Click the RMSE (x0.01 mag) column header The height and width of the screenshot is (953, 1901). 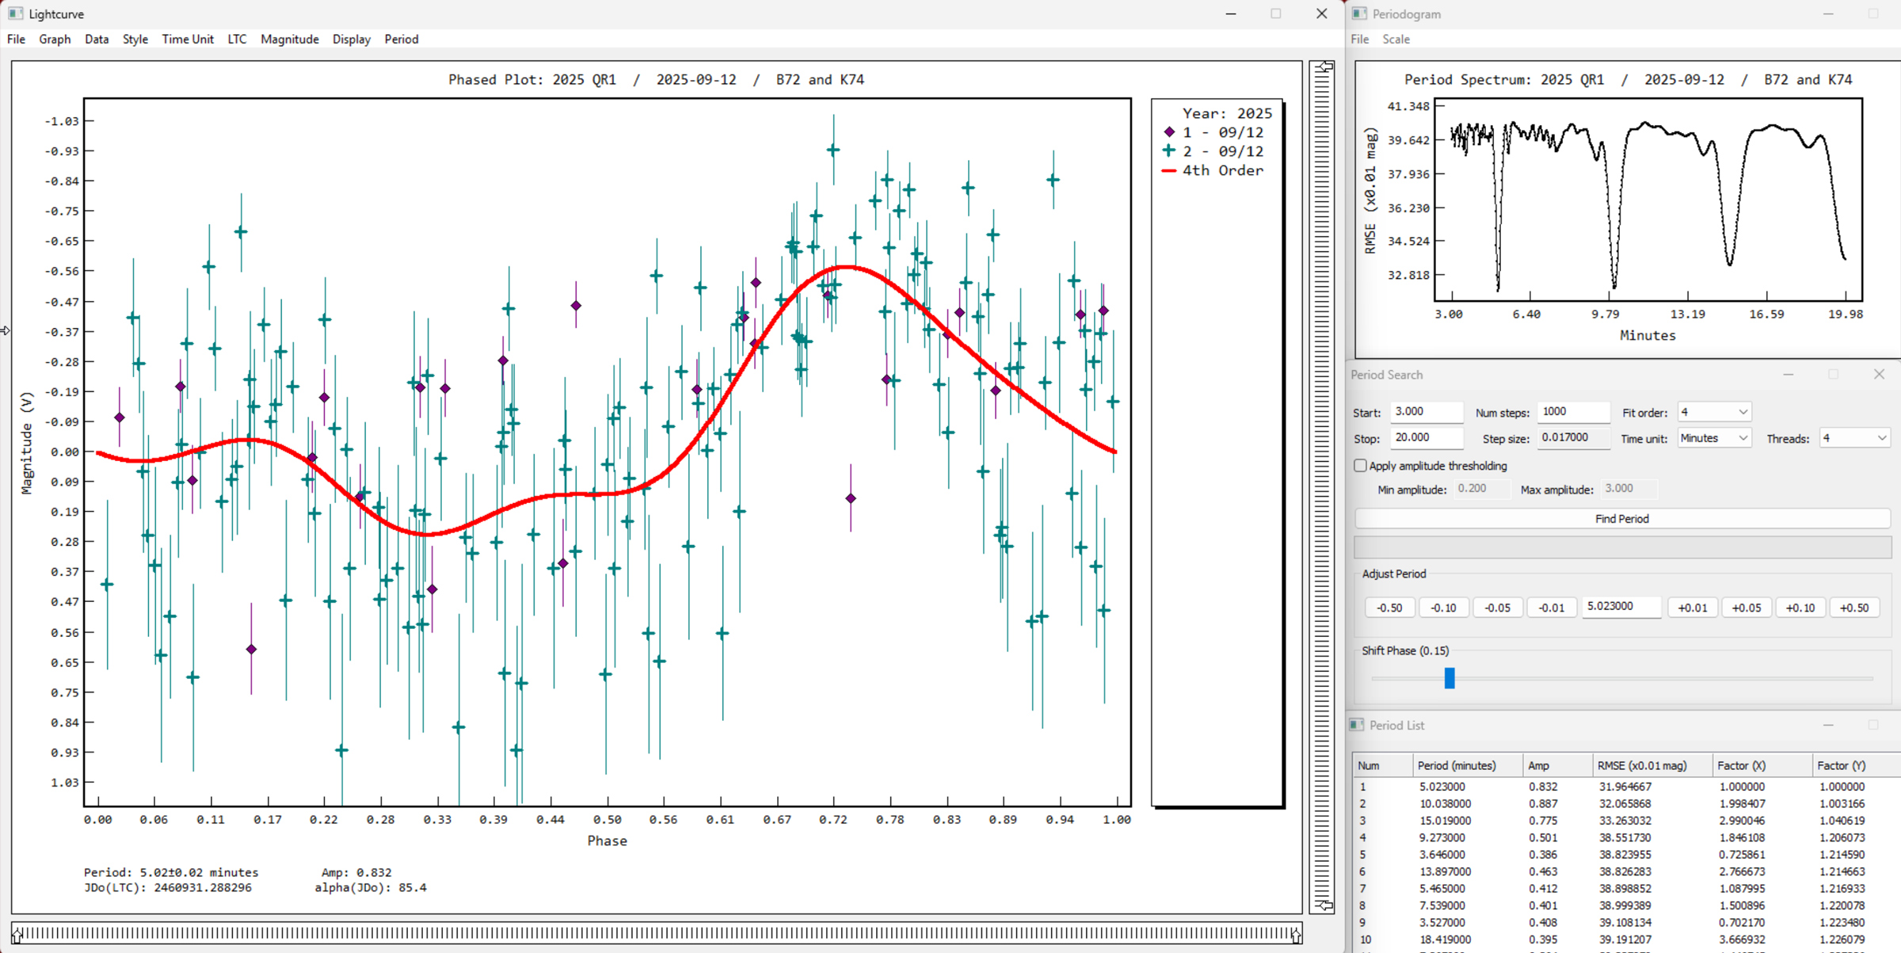1652,765
